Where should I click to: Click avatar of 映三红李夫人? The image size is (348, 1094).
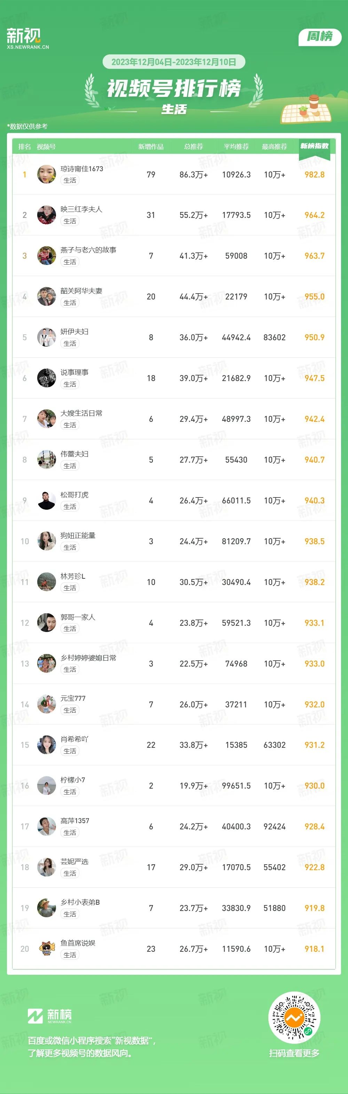pyautogui.click(x=47, y=215)
